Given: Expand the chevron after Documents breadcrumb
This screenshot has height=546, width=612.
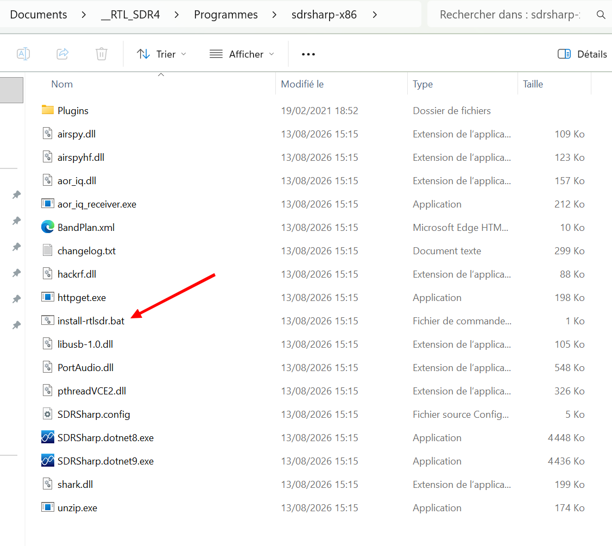Looking at the screenshot, I should pyautogui.click(x=84, y=15).
